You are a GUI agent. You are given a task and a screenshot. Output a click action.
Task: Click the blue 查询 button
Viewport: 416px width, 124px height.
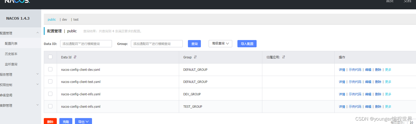tap(194, 44)
